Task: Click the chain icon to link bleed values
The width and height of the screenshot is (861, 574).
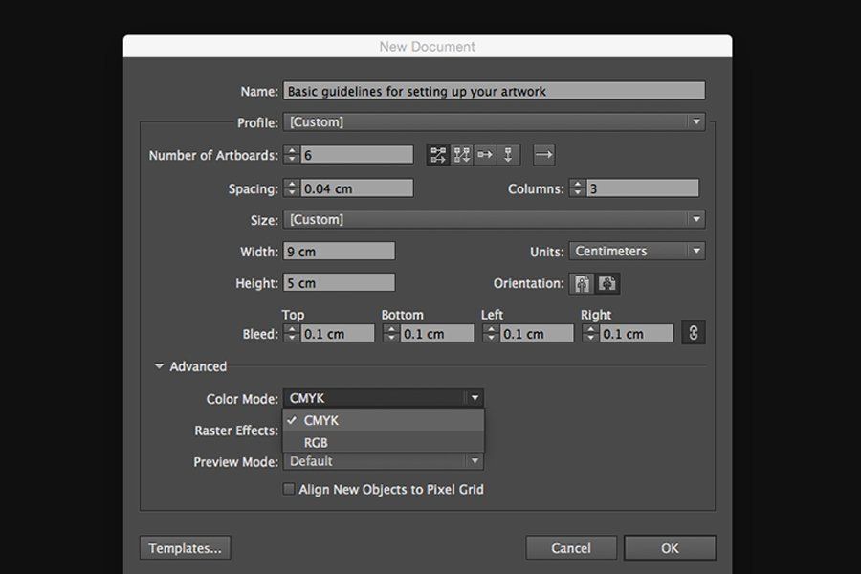Action: coord(693,332)
